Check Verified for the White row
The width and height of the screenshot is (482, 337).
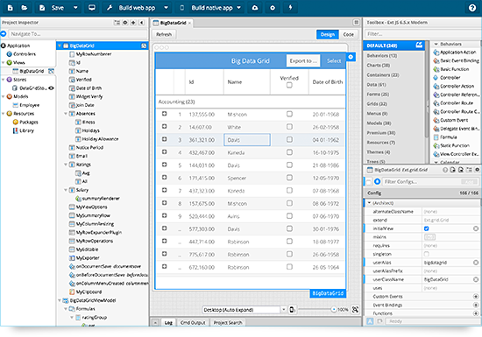tap(289, 126)
